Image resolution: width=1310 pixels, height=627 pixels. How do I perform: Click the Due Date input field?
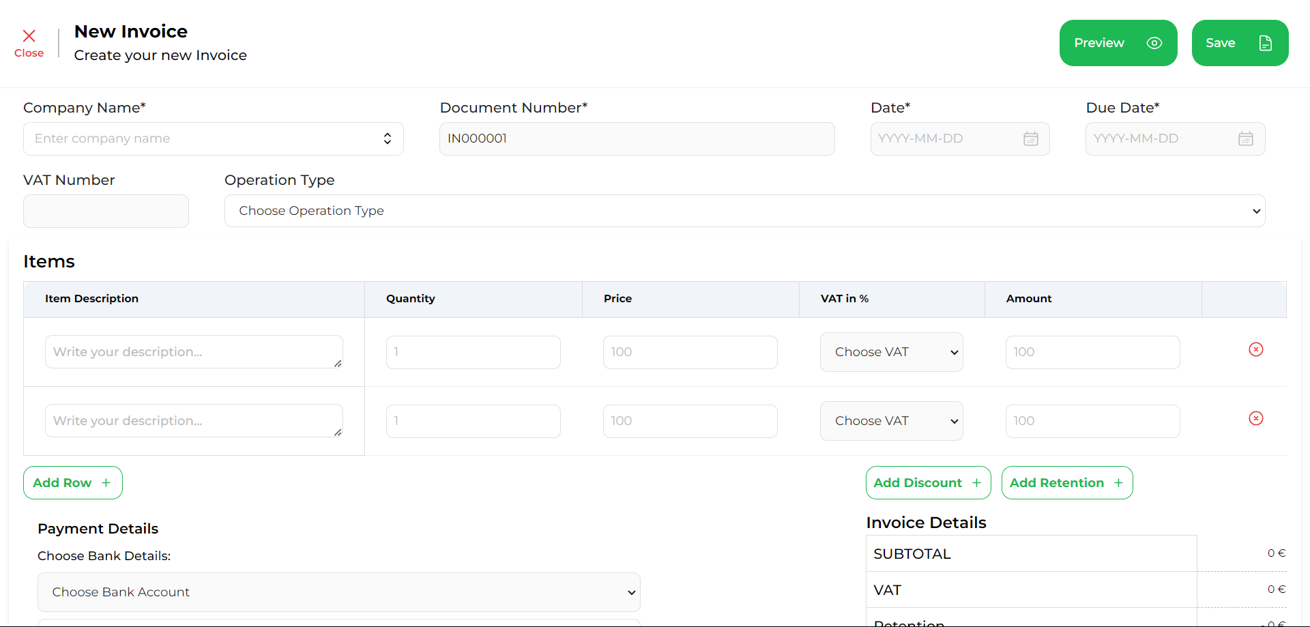click(1176, 138)
